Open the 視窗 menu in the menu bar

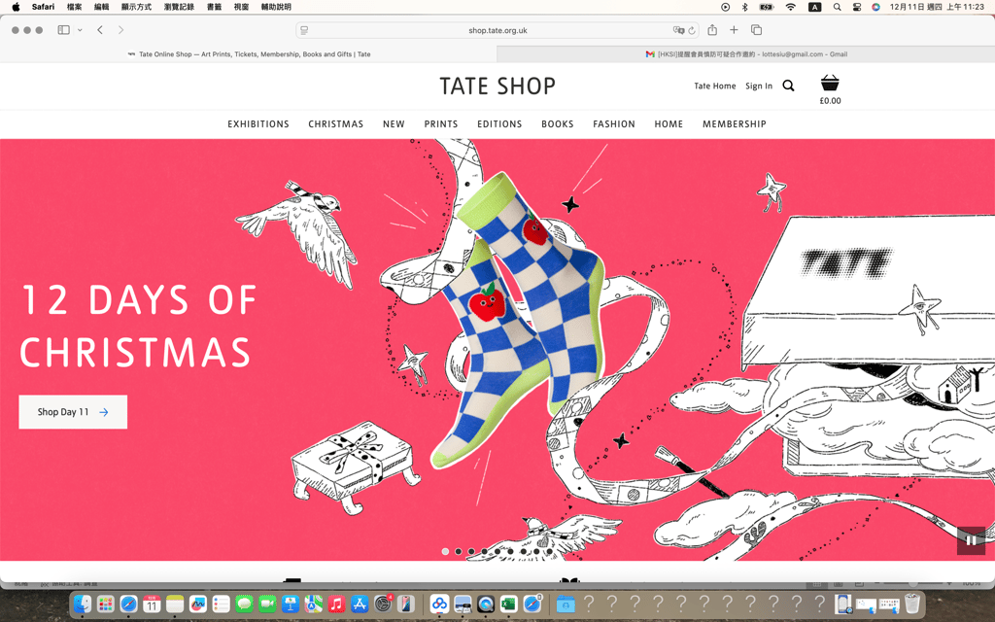[x=241, y=7]
